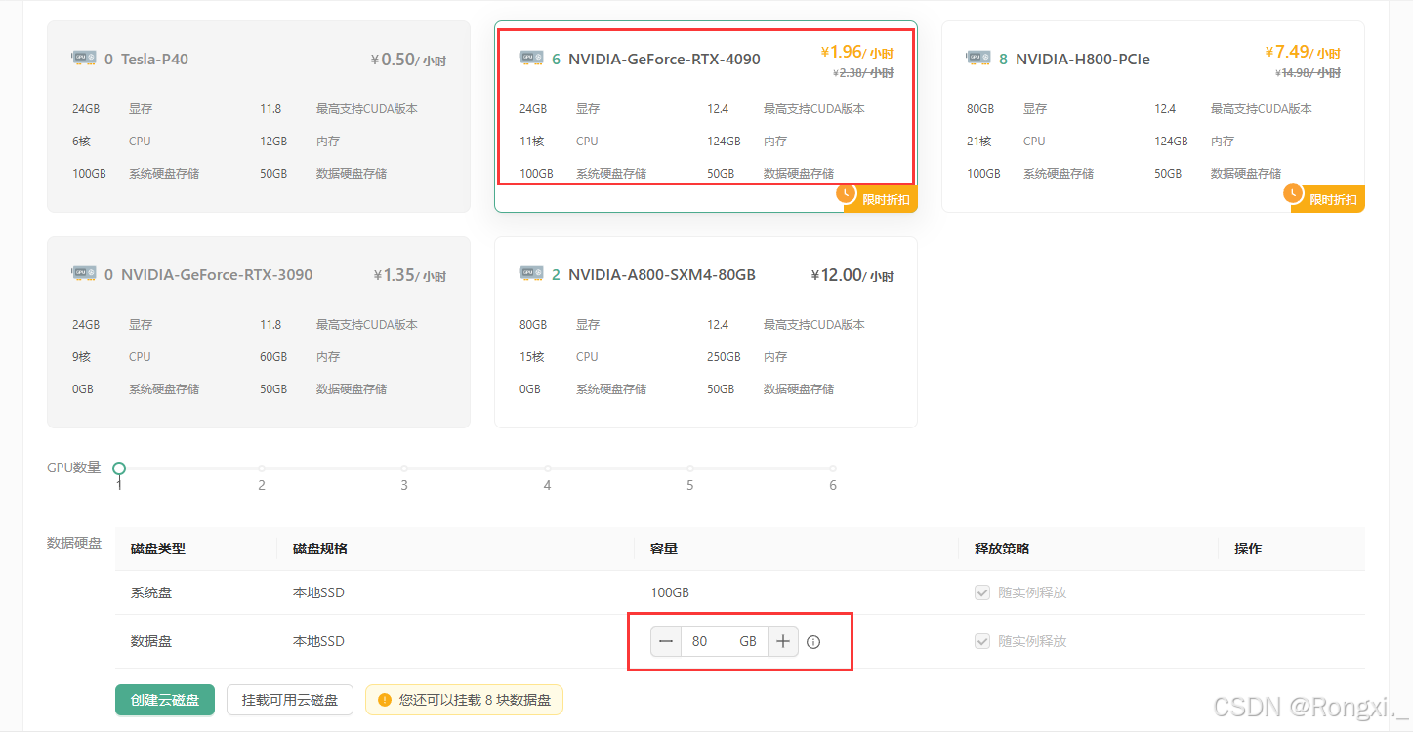Select the Tesla-P40 card title
The image size is (1413, 732).
tap(154, 59)
